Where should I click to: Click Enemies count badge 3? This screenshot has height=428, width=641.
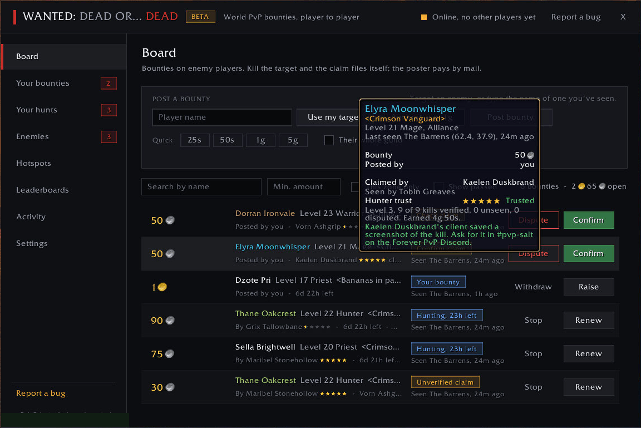coord(109,136)
